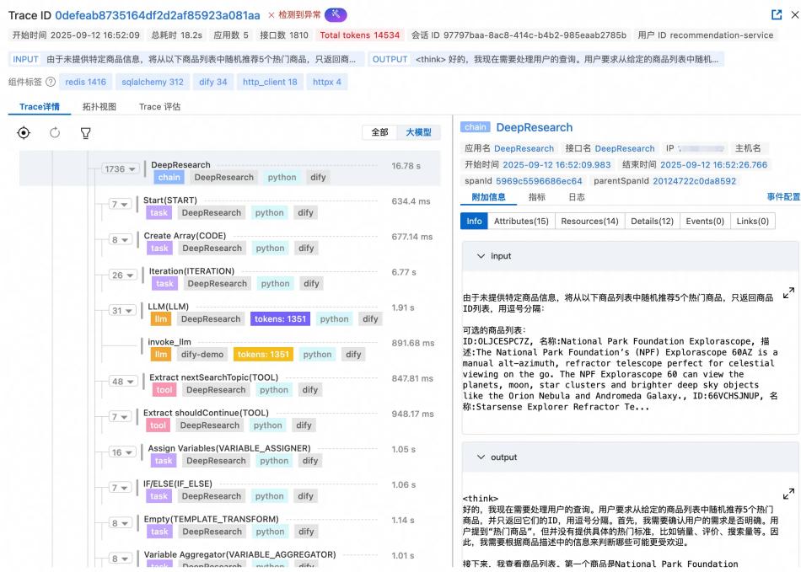Screen dimensions: 801x572
Task: Click the 事件配置 link
Action: click(x=782, y=197)
